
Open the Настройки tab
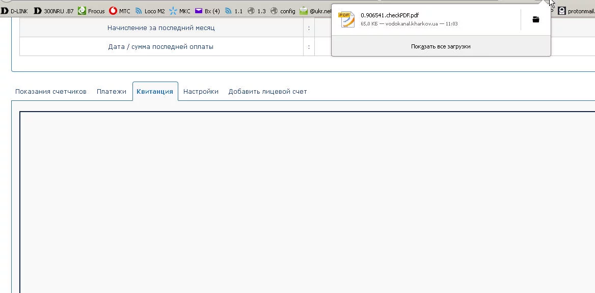click(201, 92)
